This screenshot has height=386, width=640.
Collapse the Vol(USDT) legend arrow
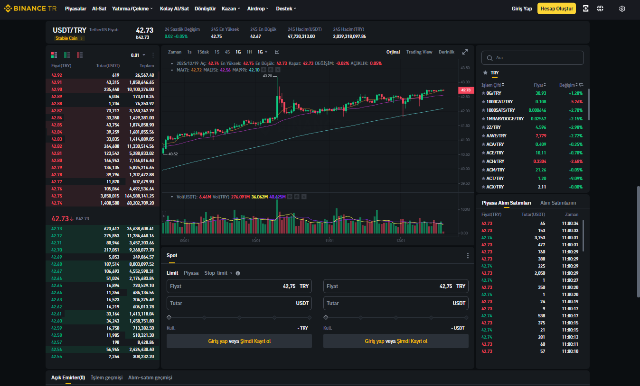(x=171, y=197)
